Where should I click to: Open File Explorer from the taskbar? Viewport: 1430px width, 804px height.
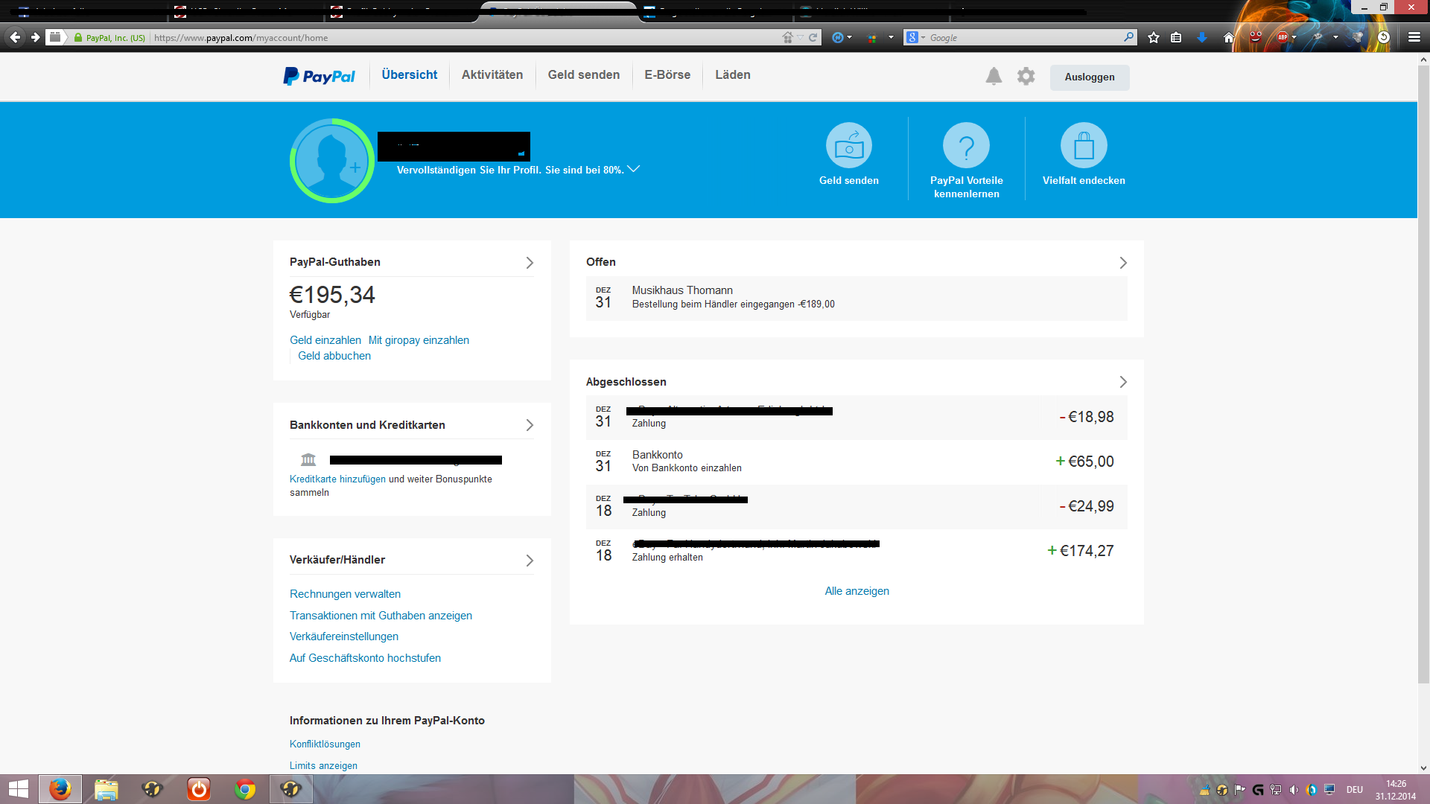(107, 789)
